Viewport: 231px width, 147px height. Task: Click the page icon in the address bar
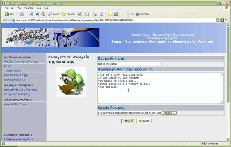14,20
